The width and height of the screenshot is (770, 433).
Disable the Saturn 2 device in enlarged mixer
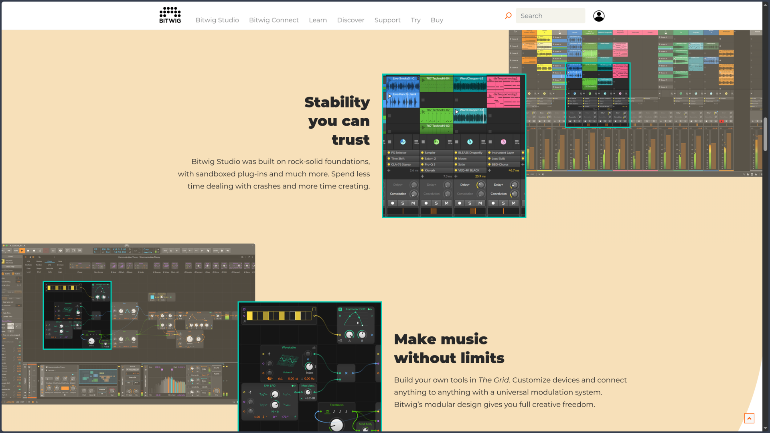pyautogui.click(x=422, y=159)
